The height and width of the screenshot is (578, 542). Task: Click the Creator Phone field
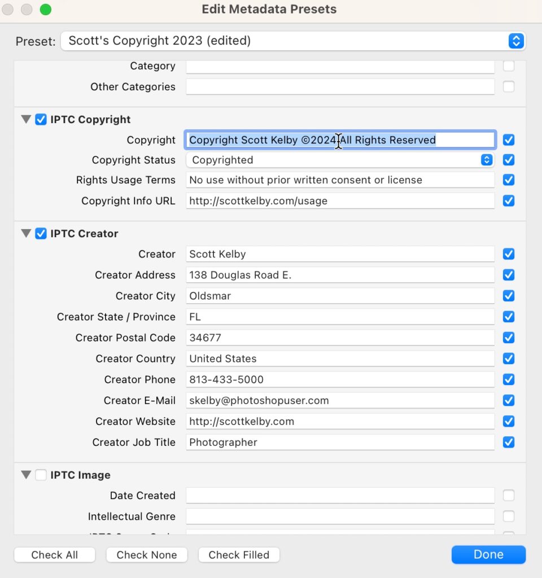click(340, 379)
